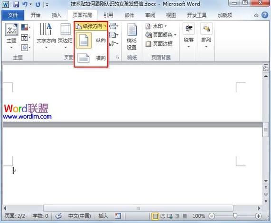Click the horizontal scrollbar right arrow
Viewport: 271px width, 223px height.
point(259,208)
